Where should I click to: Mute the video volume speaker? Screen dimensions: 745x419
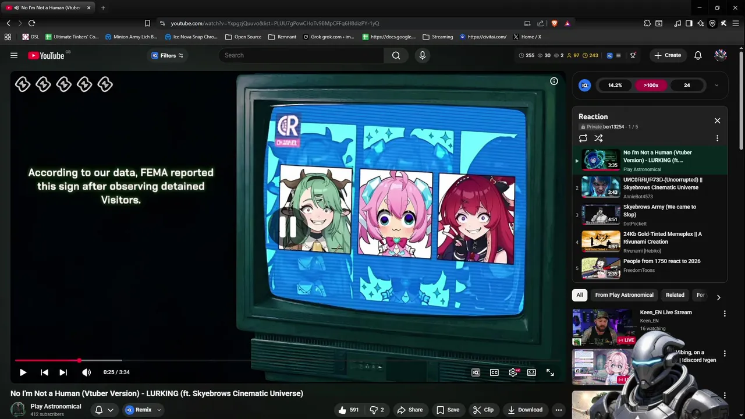tap(86, 372)
